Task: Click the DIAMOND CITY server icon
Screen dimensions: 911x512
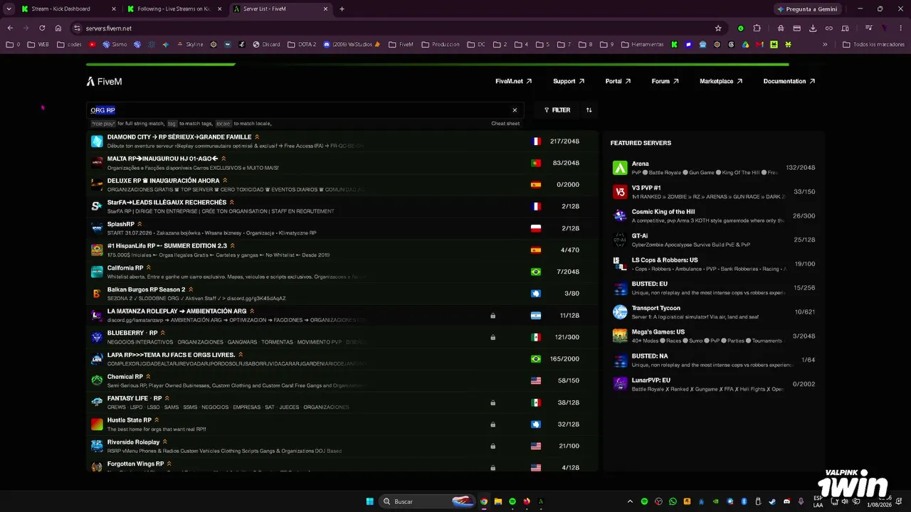Action: [x=97, y=142]
